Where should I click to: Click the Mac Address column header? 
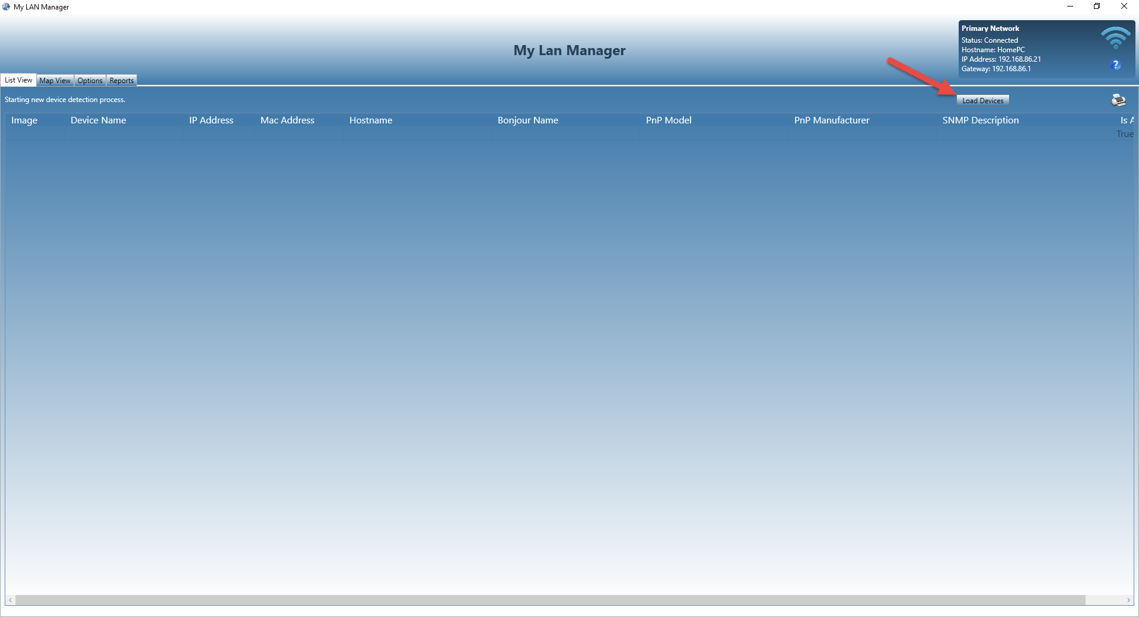click(x=287, y=120)
